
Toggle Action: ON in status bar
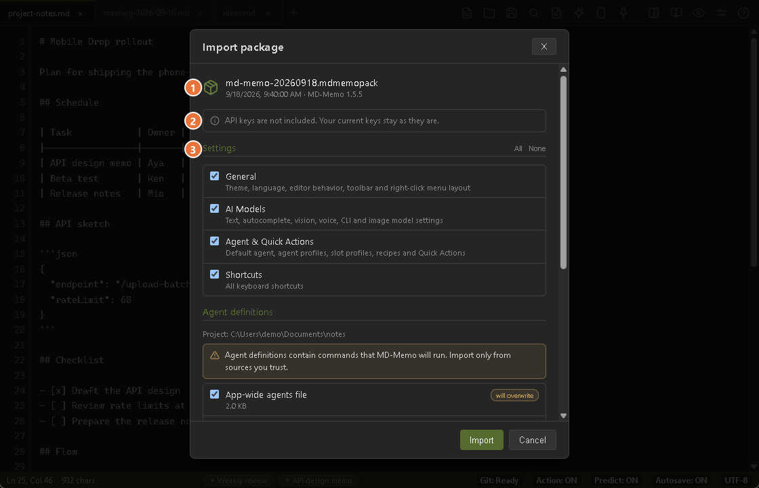click(x=556, y=481)
